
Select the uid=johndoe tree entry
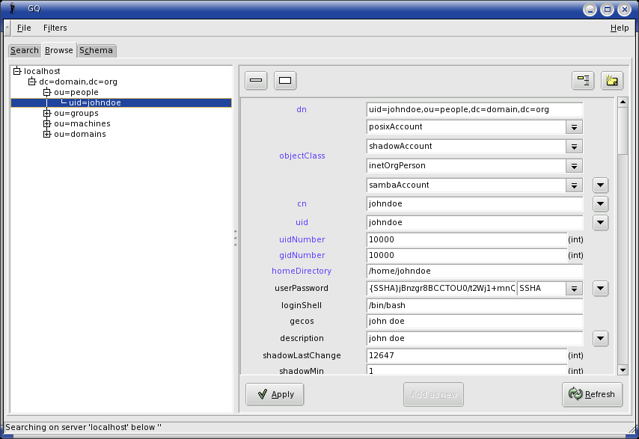pyautogui.click(x=121, y=102)
